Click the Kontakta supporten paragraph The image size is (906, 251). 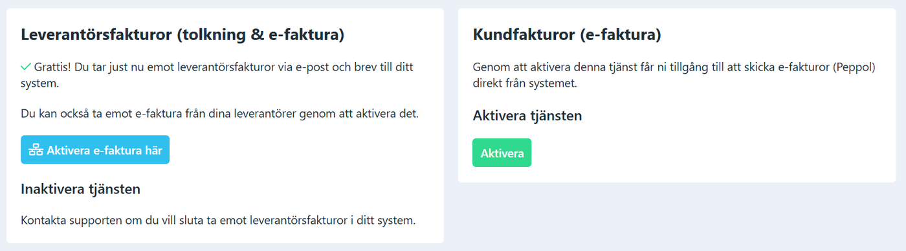pyautogui.click(x=218, y=220)
